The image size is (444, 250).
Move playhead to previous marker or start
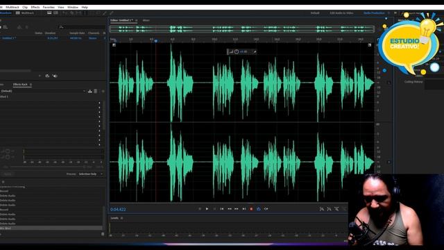pyautogui.click(x=222, y=209)
